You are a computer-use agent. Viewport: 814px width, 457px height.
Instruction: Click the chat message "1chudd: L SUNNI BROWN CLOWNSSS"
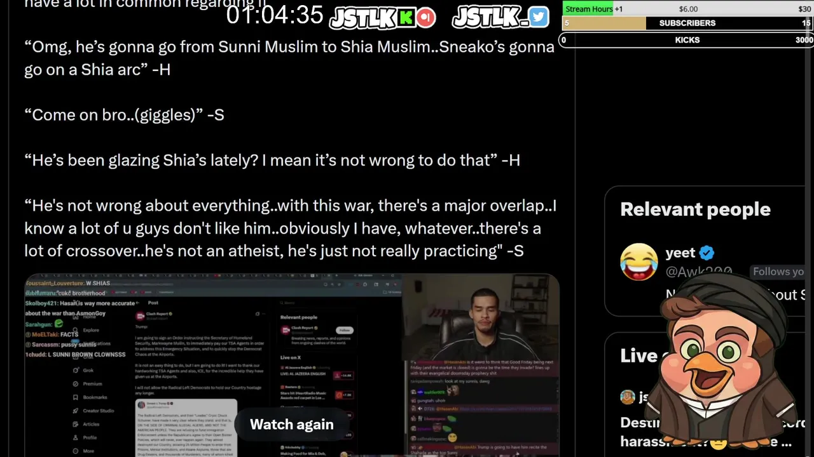pos(75,354)
